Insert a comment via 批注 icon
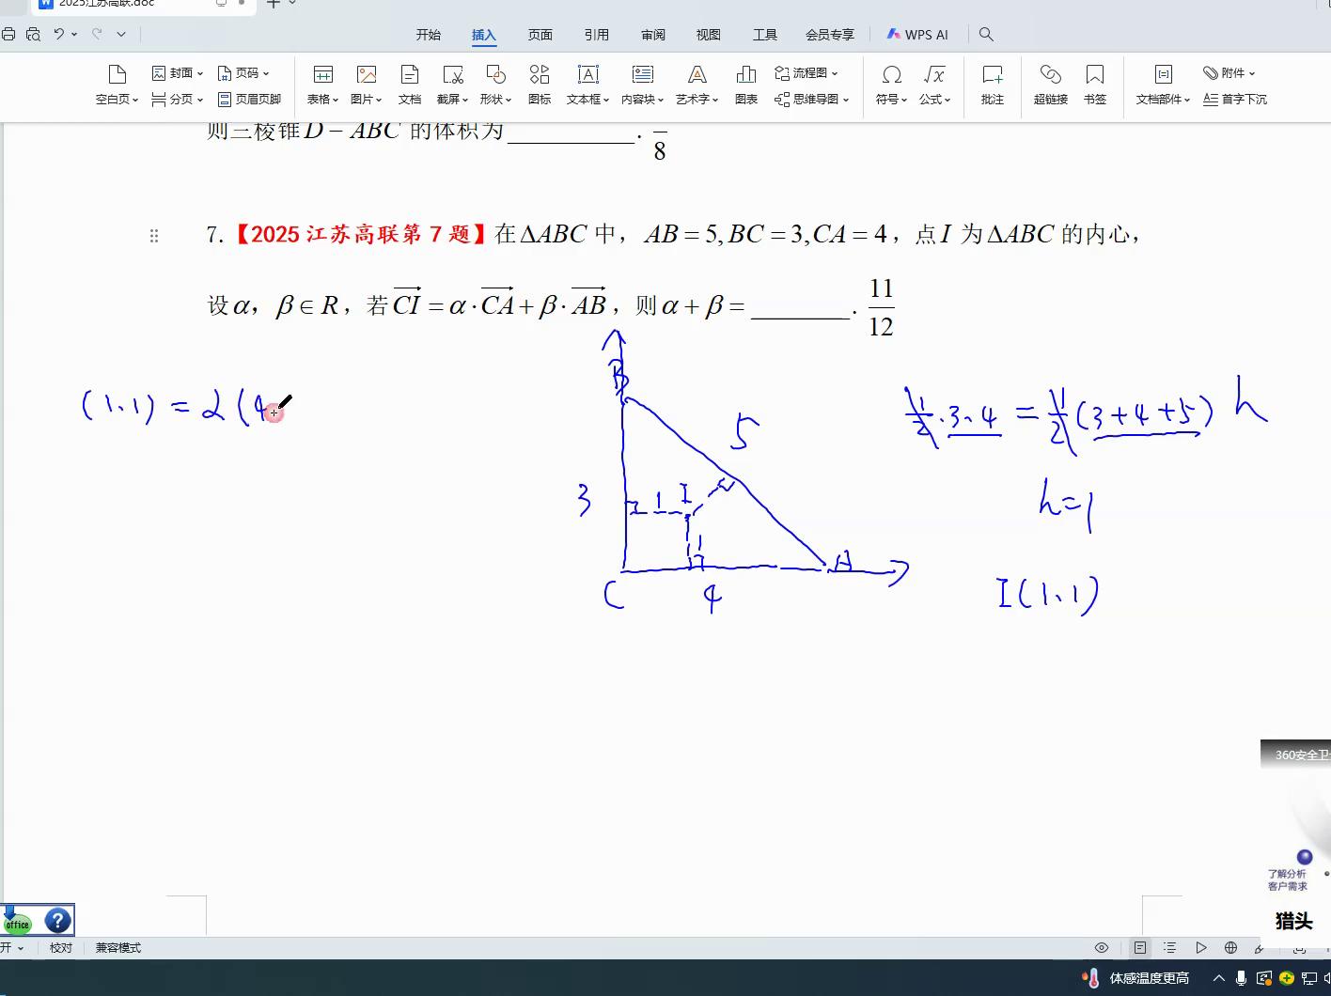 [992, 75]
